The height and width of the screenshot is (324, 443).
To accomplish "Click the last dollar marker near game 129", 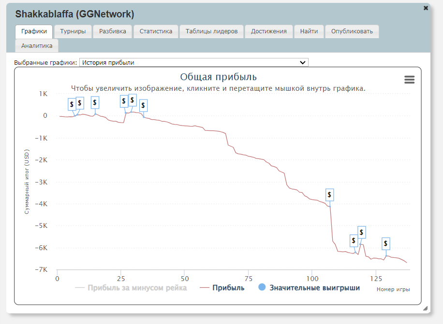I will coord(385,243).
